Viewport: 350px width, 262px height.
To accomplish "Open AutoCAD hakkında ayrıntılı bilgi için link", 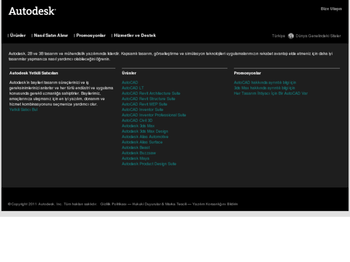I will coord(265,83).
